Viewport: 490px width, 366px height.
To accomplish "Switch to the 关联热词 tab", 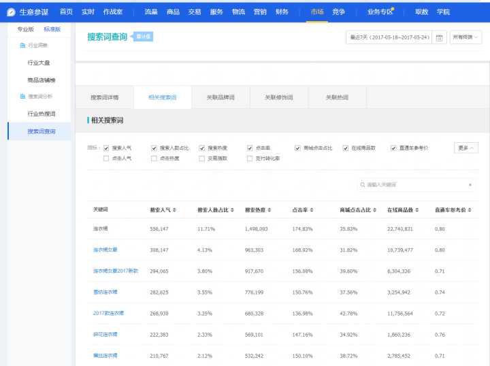I will (337, 97).
